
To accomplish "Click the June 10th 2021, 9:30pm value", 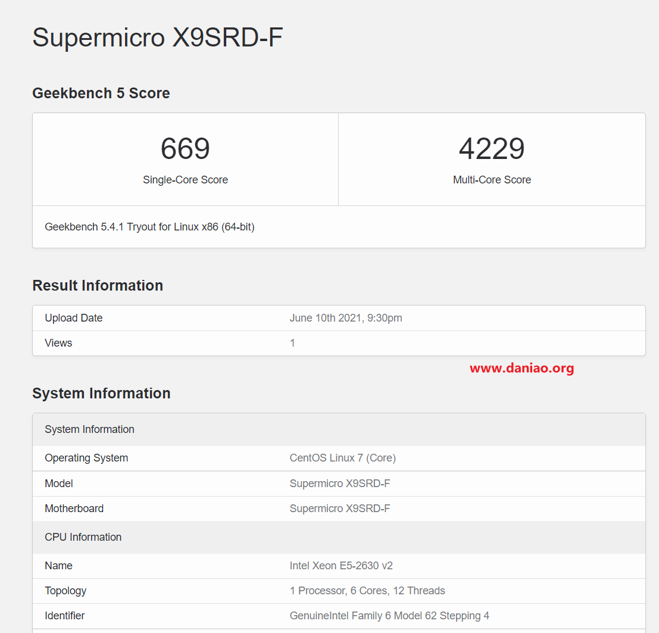I will click(346, 318).
